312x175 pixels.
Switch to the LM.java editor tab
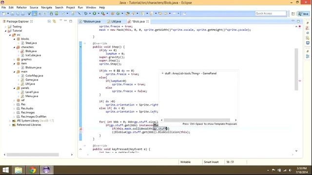(114, 21)
